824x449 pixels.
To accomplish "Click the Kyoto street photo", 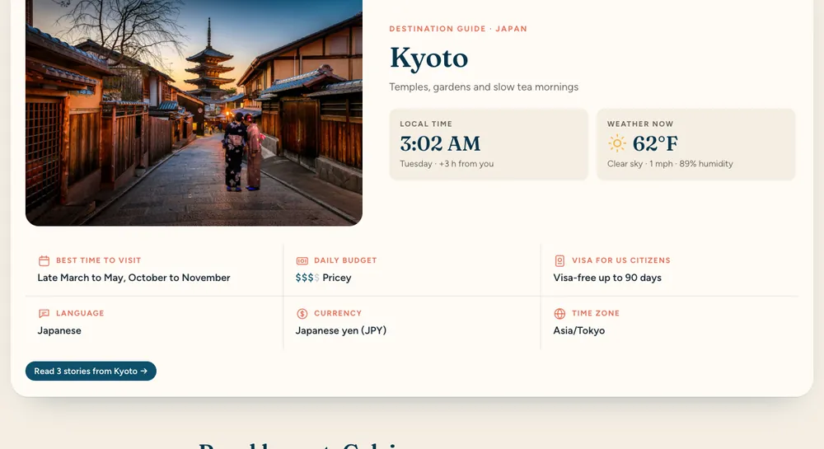I will (x=194, y=113).
